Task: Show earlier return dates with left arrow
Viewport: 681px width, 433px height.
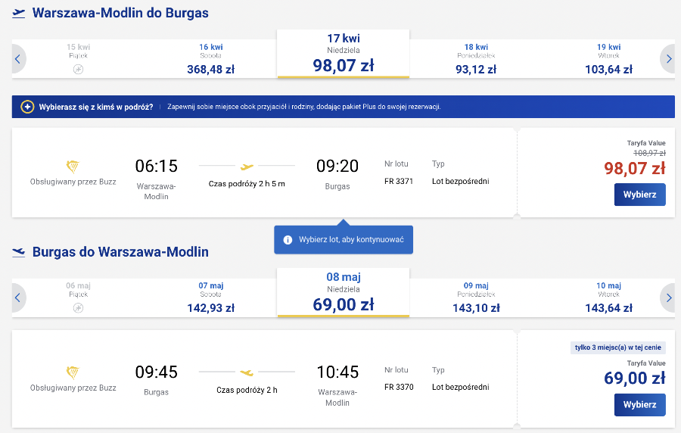Action: pos(18,298)
